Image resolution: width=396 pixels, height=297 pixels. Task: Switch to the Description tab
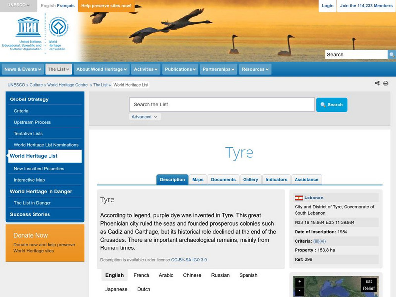coord(172,180)
